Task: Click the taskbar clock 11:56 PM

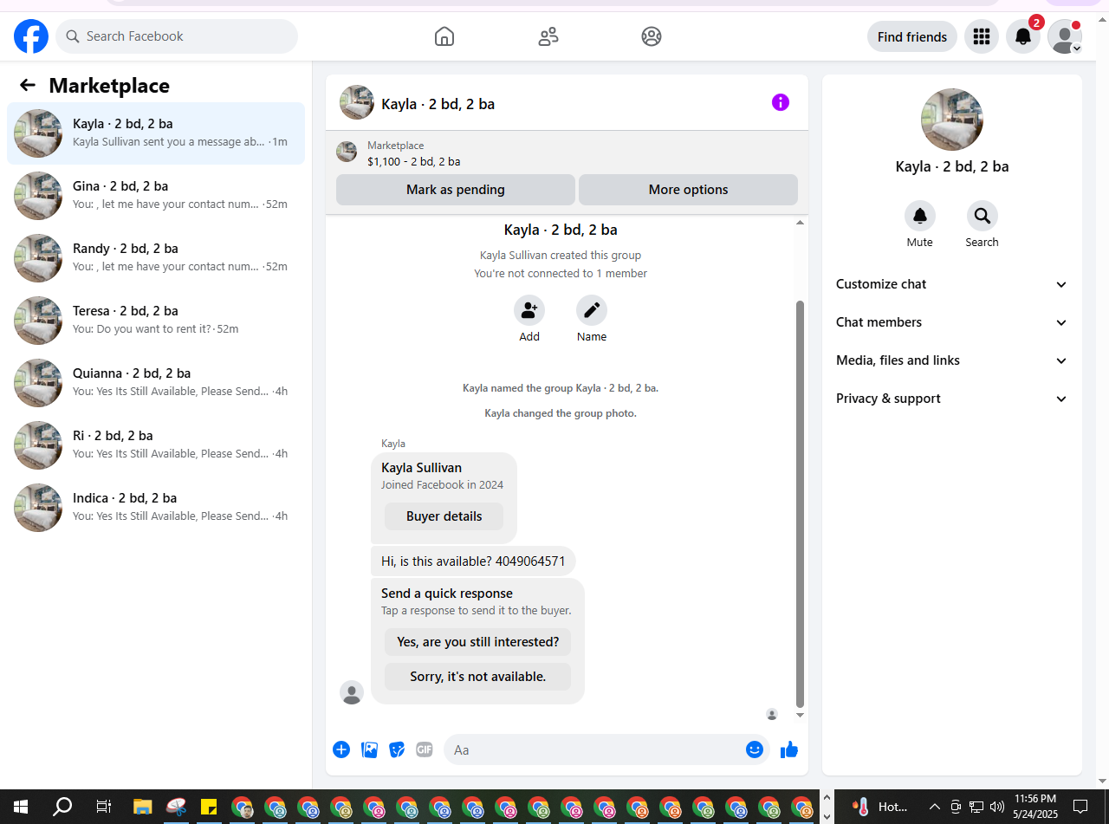Action: (1034, 807)
